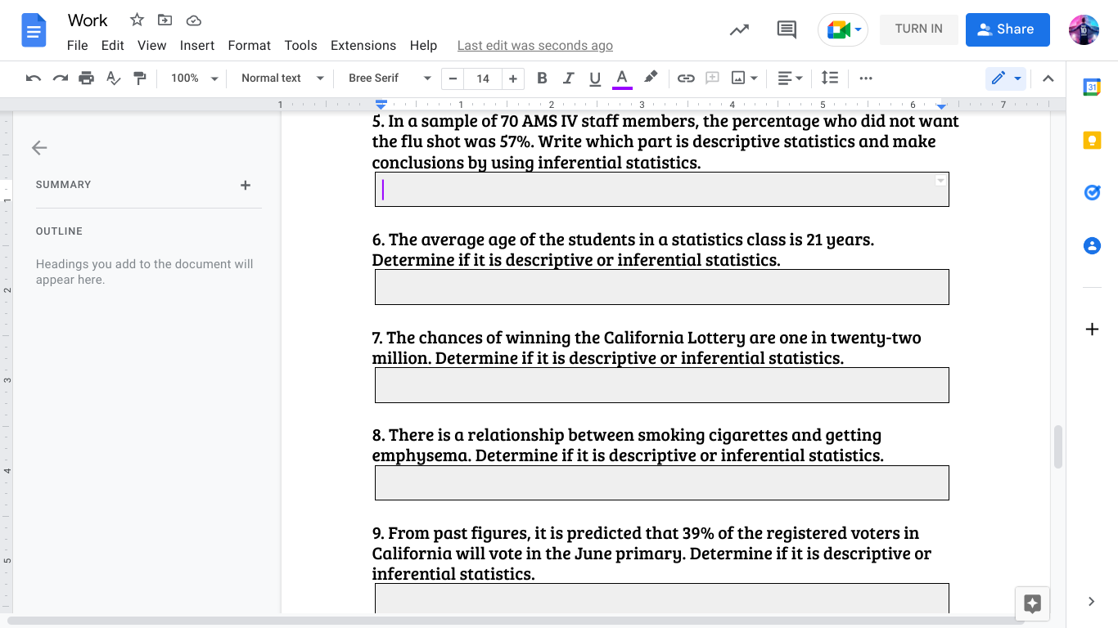Click the answer box under question 7
The width and height of the screenshot is (1118, 628).
(x=662, y=385)
